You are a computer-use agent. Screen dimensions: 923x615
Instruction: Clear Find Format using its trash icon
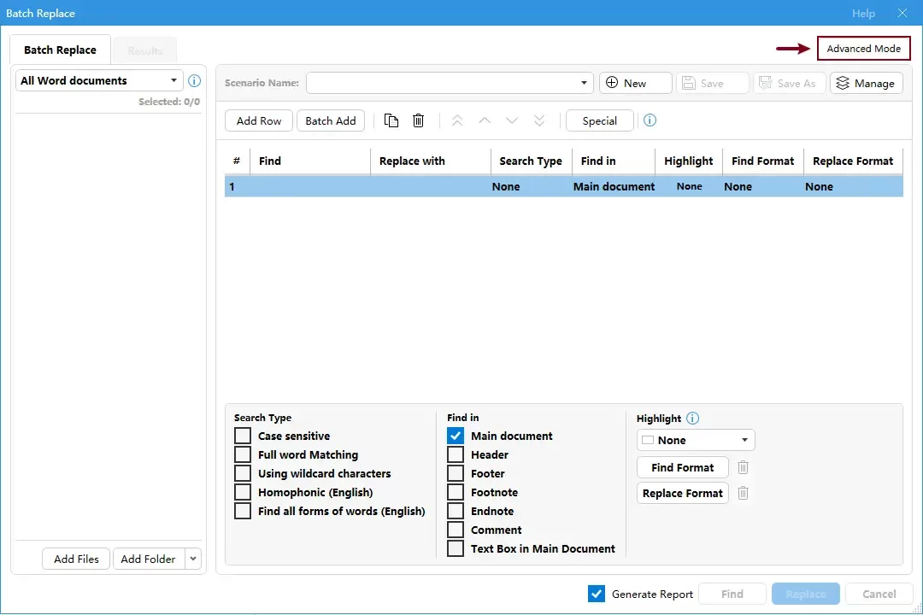[743, 467]
